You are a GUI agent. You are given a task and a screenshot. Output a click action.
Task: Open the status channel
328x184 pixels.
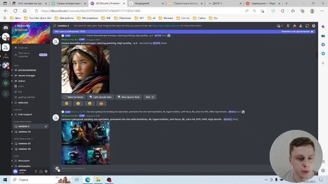click(22, 81)
